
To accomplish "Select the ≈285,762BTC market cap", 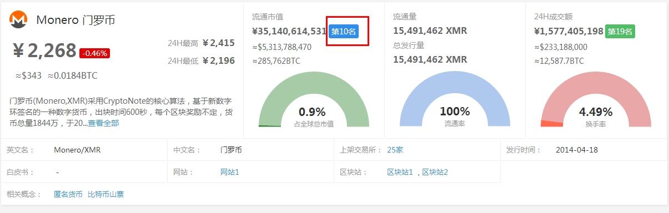I will pyautogui.click(x=276, y=61).
